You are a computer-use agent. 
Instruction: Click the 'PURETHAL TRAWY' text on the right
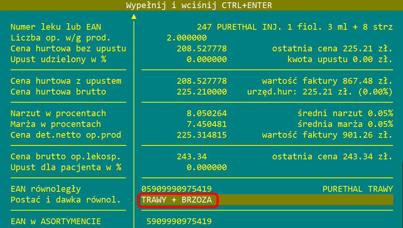point(358,189)
